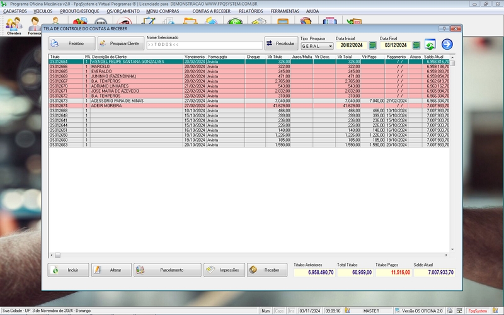Open the Impressões button
Viewport: 504px width, 315px height.
[224, 270]
